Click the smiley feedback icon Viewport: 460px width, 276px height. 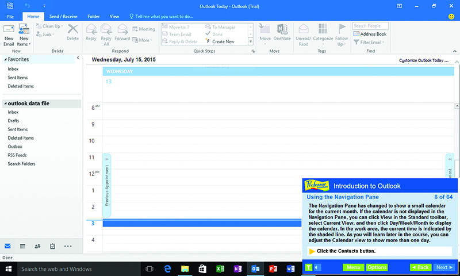[x=451, y=17]
